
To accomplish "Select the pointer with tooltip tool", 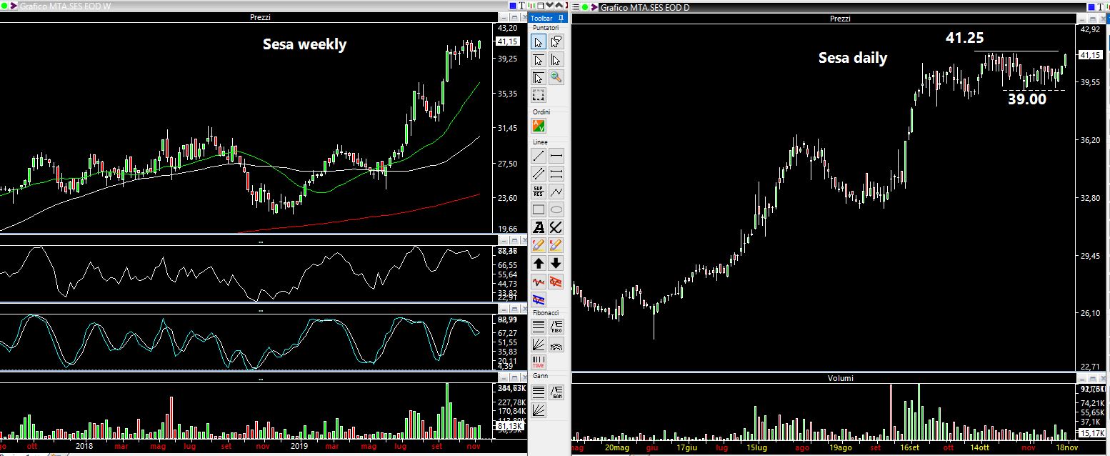I will tap(556, 42).
